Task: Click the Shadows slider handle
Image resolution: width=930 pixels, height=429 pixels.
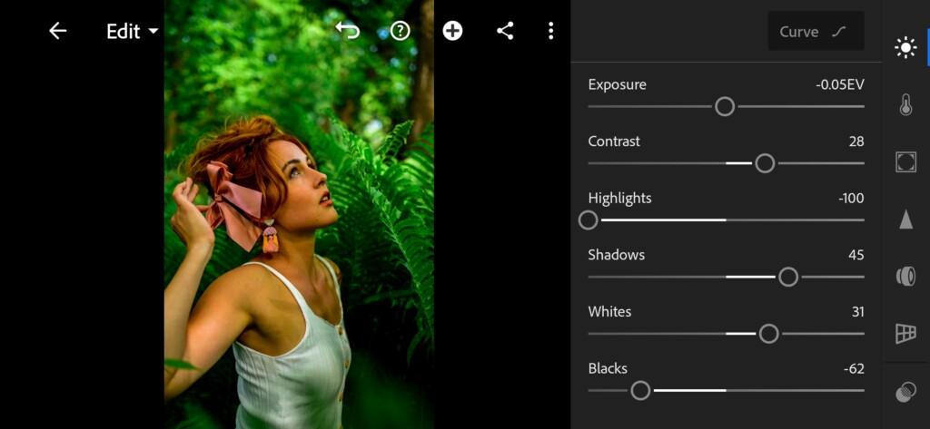Action: (x=788, y=277)
